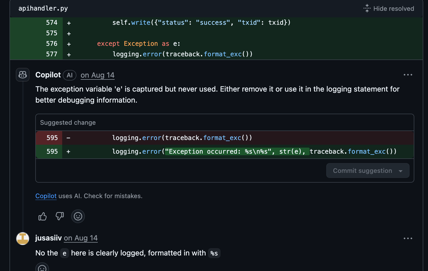
Task: Click the jusasiiv username
Action: click(x=48, y=238)
